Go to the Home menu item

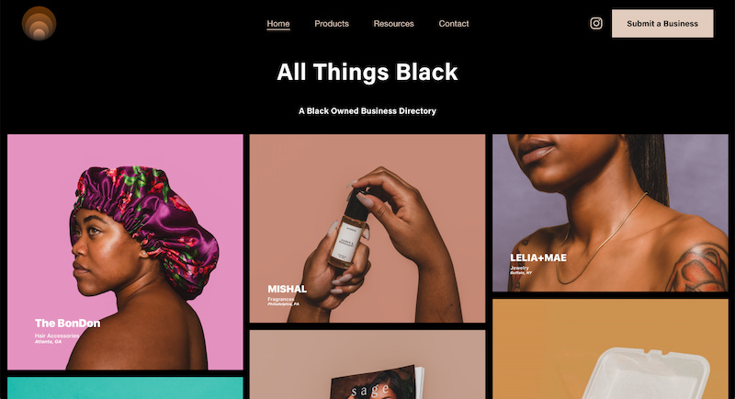point(278,23)
